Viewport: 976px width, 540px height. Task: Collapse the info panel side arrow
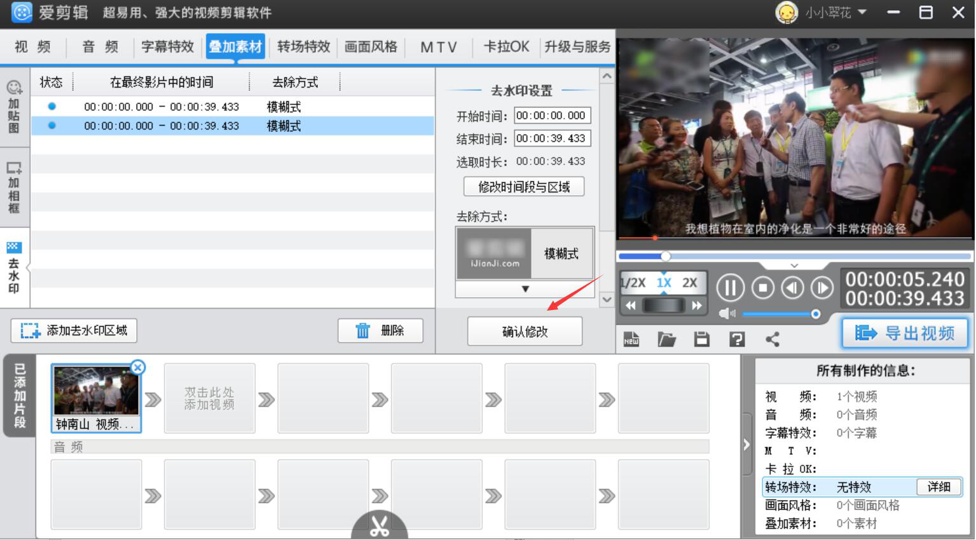747,445
